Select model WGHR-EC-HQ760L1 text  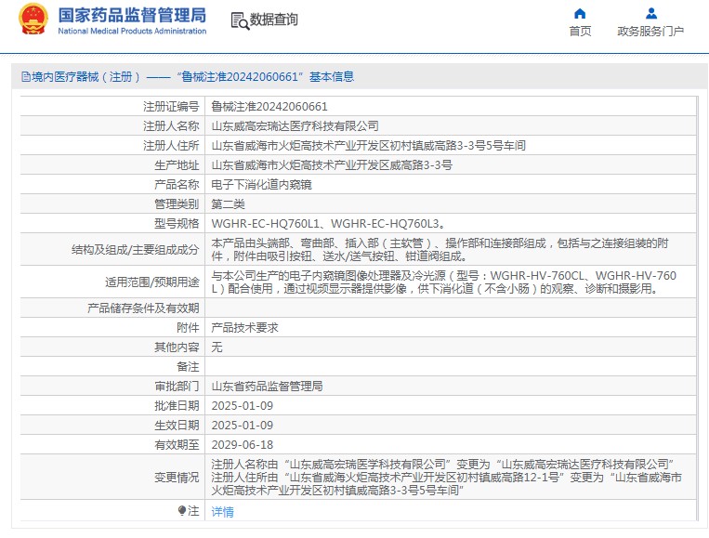[265, 223]
